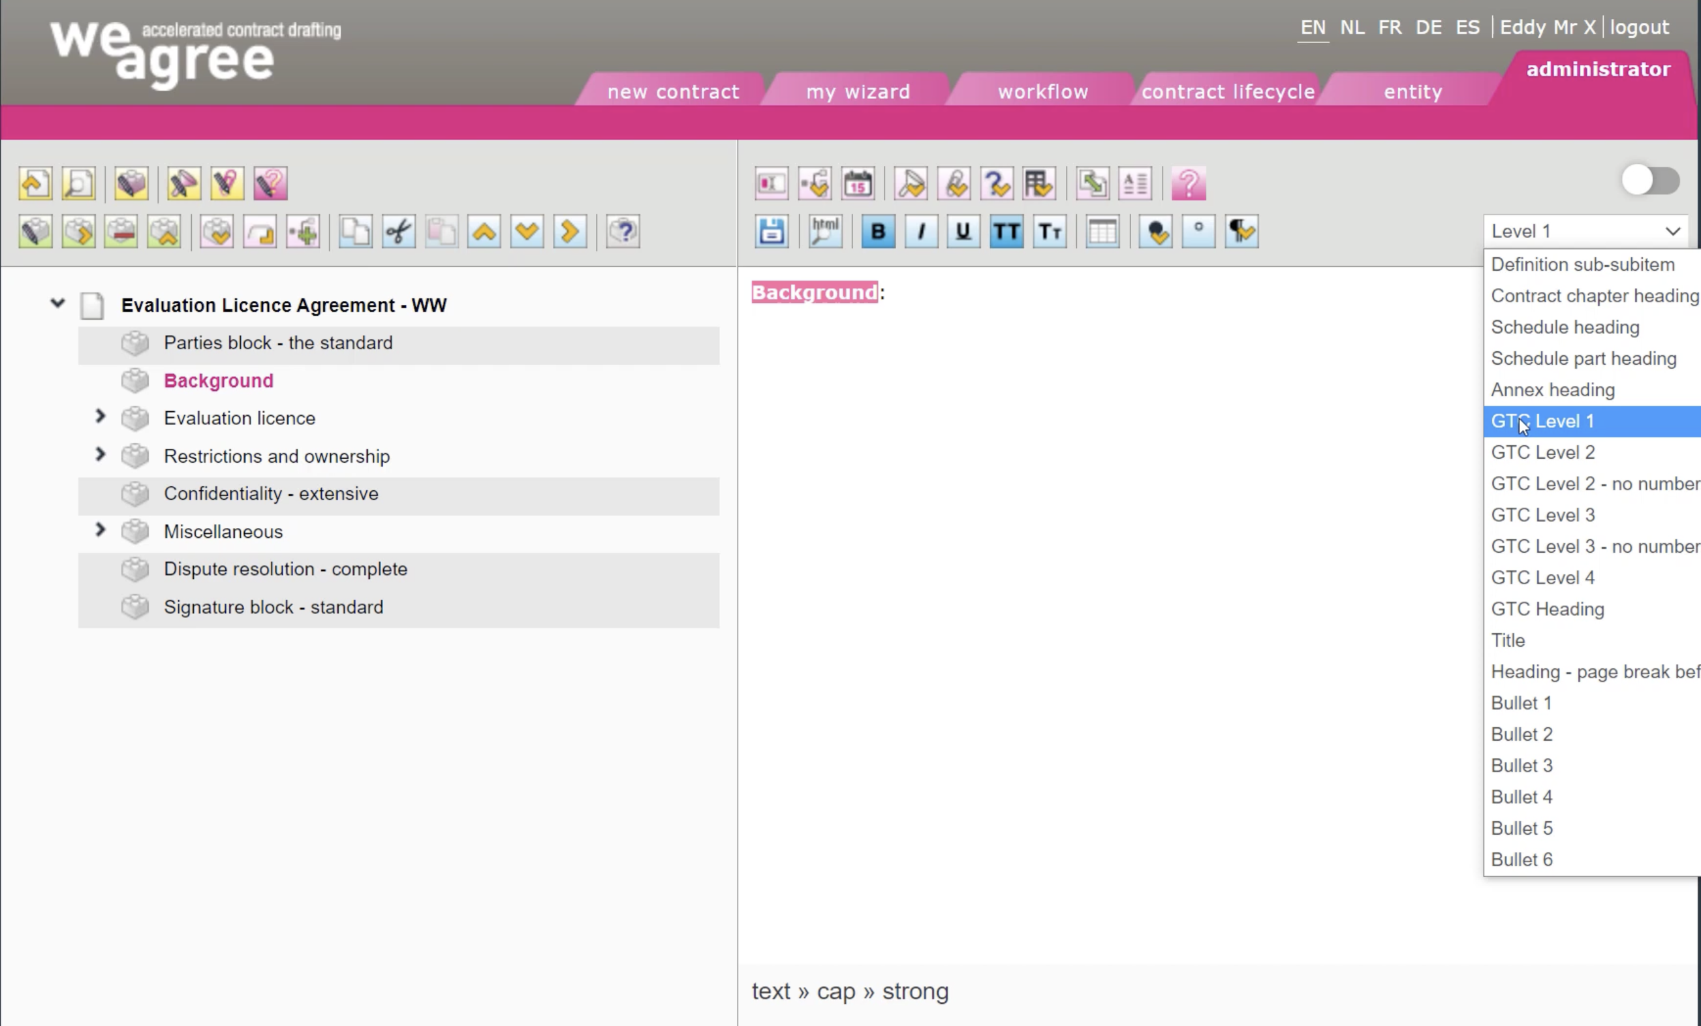Viewport: 1701px width, 1026px height.
Task: Click the remove building block (red minus) icon
Action: click(x=121, y=231)
